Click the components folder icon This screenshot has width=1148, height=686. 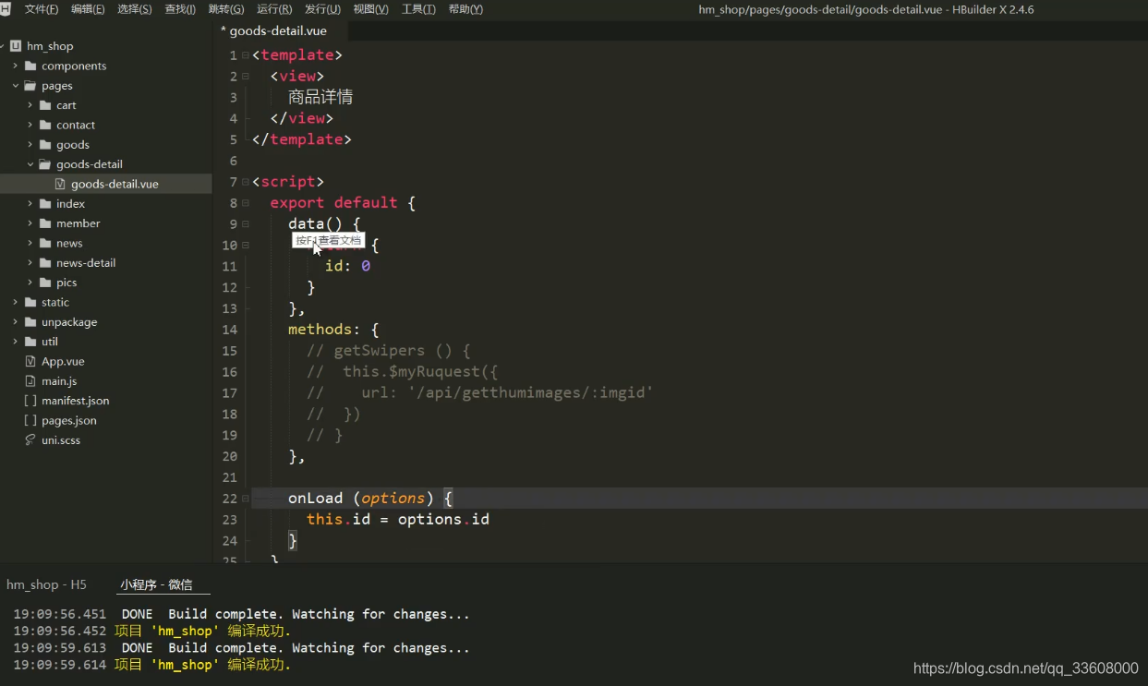click(x=30, y=66)
